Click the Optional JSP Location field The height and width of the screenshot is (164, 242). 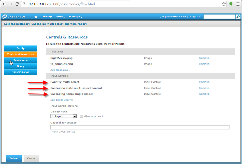coord(140,127)
